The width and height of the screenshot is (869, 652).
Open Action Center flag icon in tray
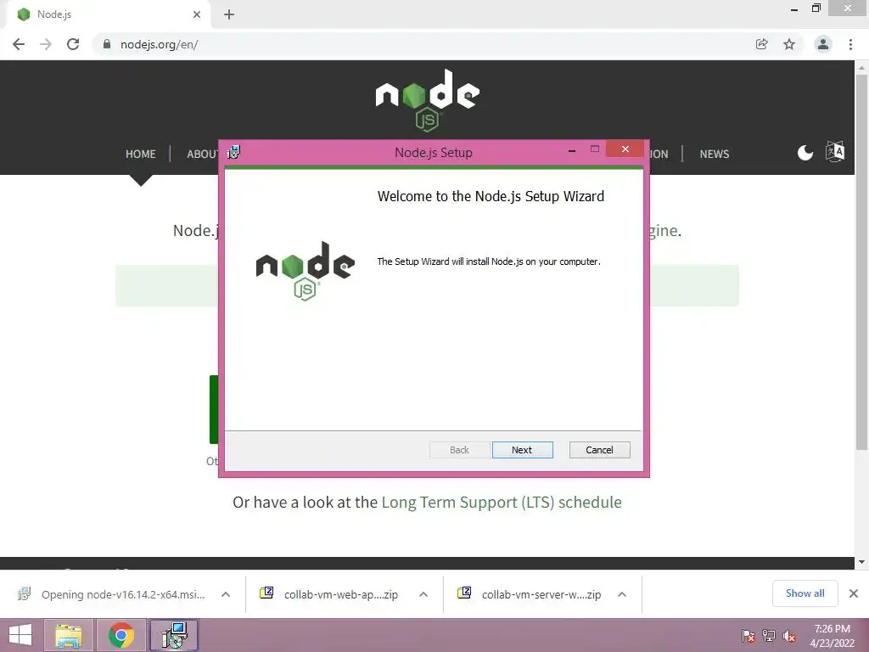(748, 636)
